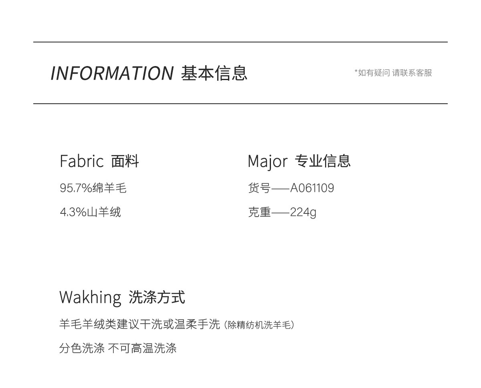Click the 分色洗涤 washing tip
Image resolution: width=481 pixels, height=388 pixels.
[82, 348]
